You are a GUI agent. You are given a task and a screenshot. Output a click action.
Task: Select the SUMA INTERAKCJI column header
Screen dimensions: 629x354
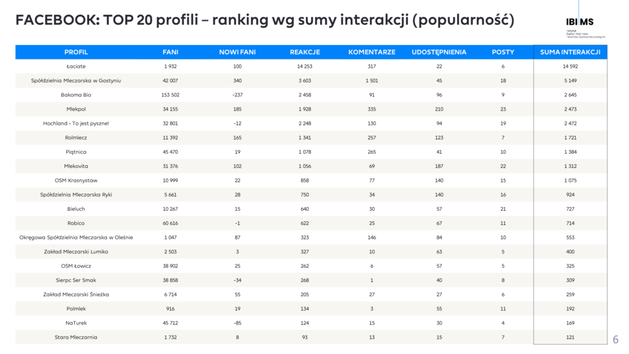570,52
